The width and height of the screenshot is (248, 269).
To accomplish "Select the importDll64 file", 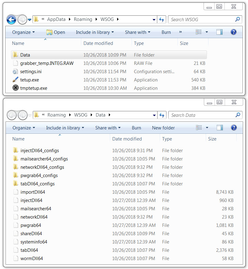I will pyautogui.click(x=124, y=192).
